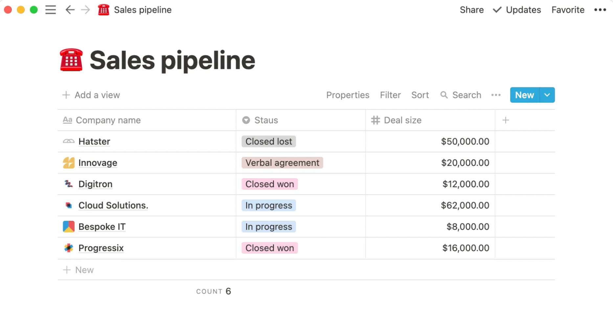Create a record with the New button
The image size is (613, 333).
[x=524, y=95]
